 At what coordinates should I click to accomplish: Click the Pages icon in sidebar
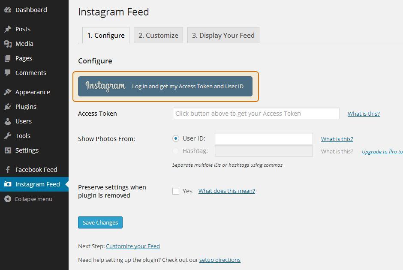pos(8,58)
